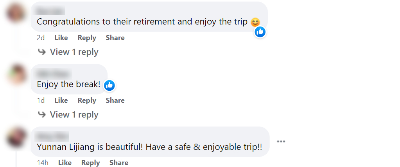Image resolution: width=400 pixels, height=167 pixels.
Task: Expand 'View 1 reply' under 'Enjoy the break!'
Action: [x=74, y=114]
